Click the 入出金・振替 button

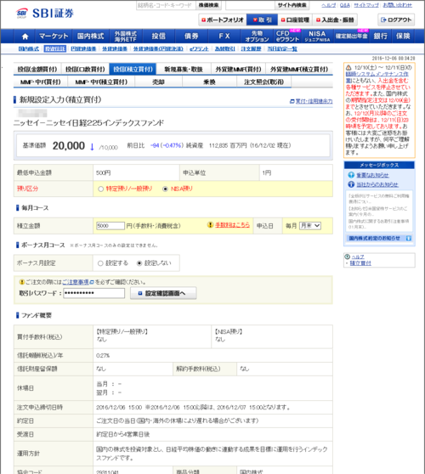pos(335,20)
